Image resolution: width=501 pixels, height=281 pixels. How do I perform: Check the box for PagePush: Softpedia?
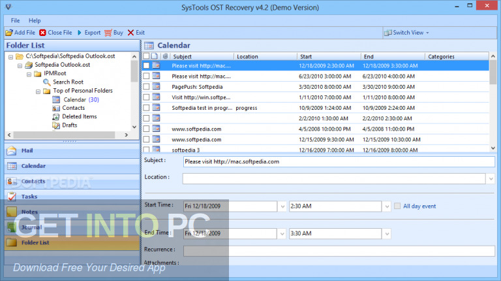tap(146, 87)
